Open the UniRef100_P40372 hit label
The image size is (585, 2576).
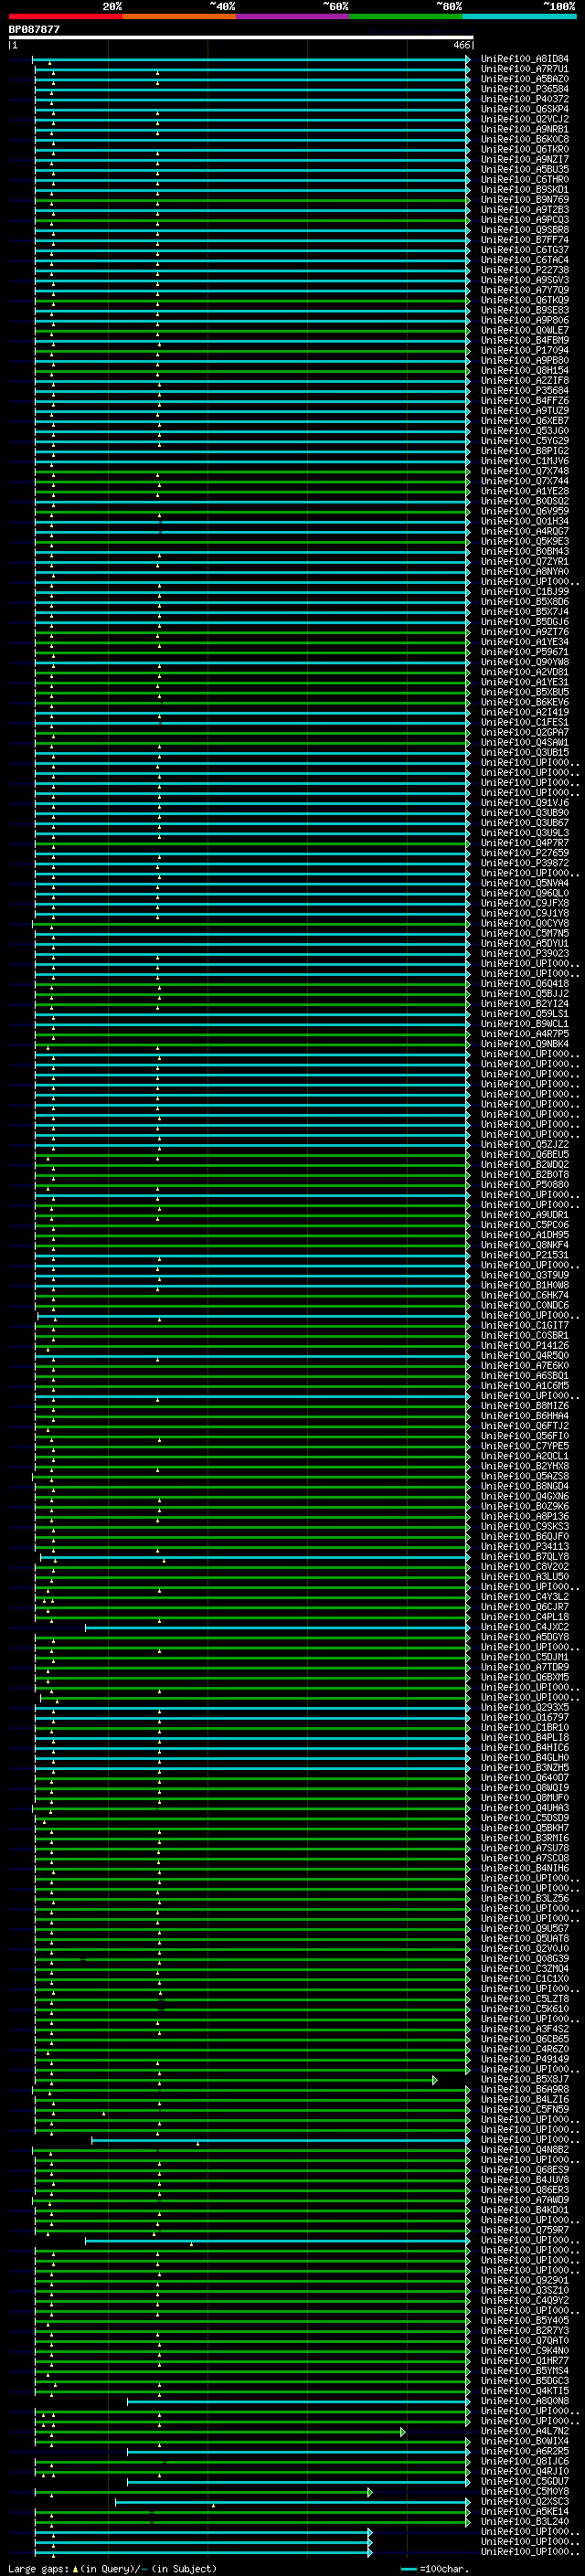point(524,99)
